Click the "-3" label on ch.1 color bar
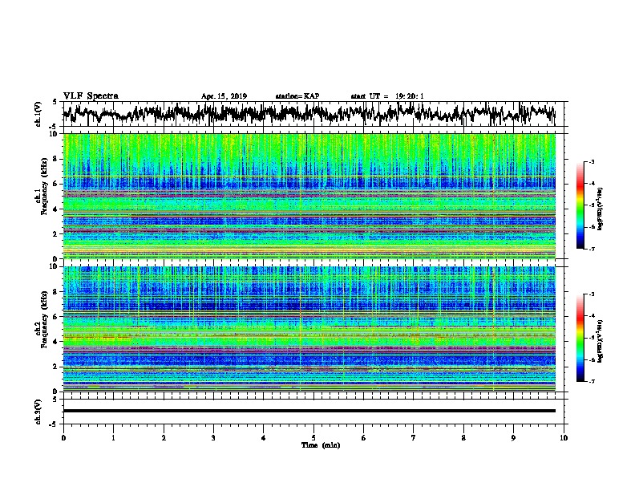The image size is (635, 491). tap(591, 162)
